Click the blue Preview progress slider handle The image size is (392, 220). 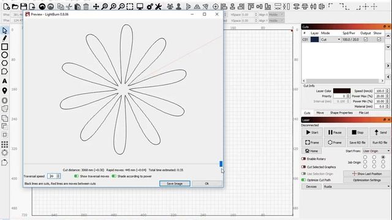pos(221,164)
